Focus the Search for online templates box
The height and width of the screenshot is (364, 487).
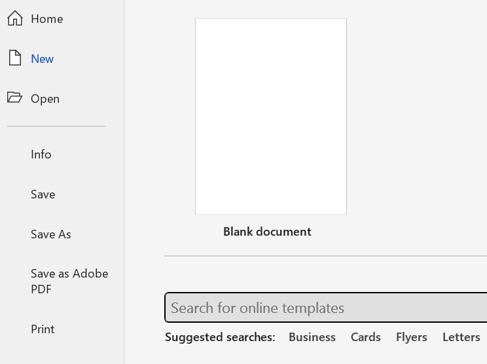pyautogui.click(x=325, y=308)
